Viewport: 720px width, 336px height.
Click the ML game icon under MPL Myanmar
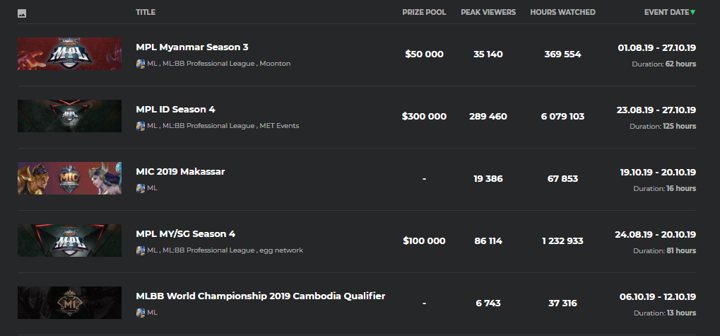point(141,64)
